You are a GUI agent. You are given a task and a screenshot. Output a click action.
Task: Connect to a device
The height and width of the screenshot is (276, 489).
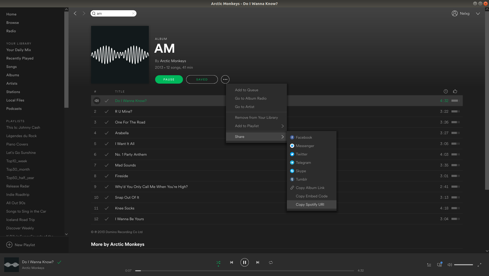439,265
